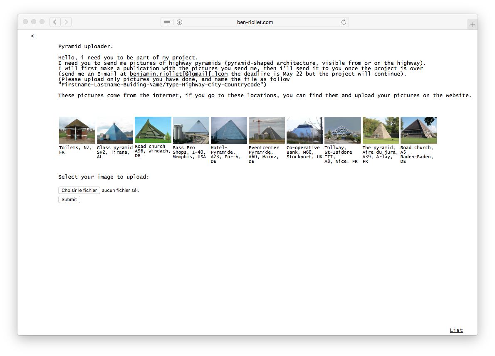Open the Glass pyramid Tirana thumbnail
The width and height of the screenshot is (495, 356).
click(x=115, y=130)
